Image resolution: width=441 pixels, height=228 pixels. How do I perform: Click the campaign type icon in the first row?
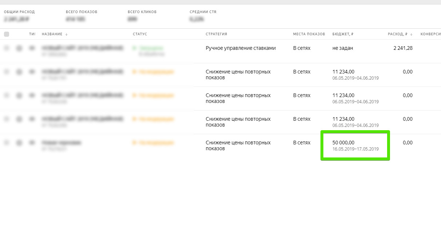coord(32,48)
